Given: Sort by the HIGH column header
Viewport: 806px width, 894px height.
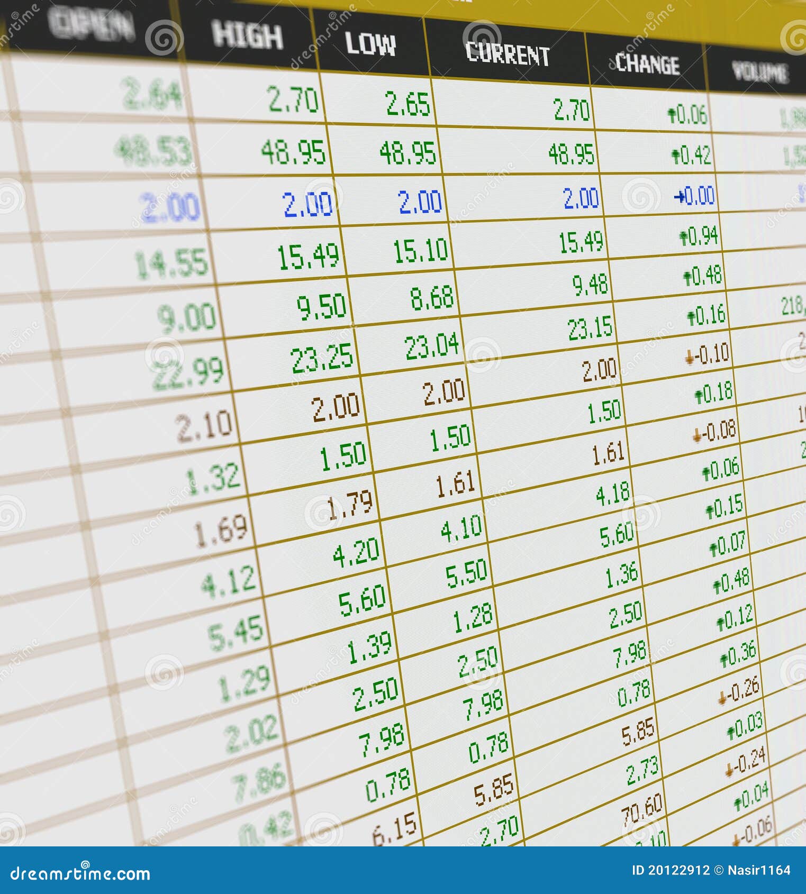Looking at the screenshot, I should 247,35.
